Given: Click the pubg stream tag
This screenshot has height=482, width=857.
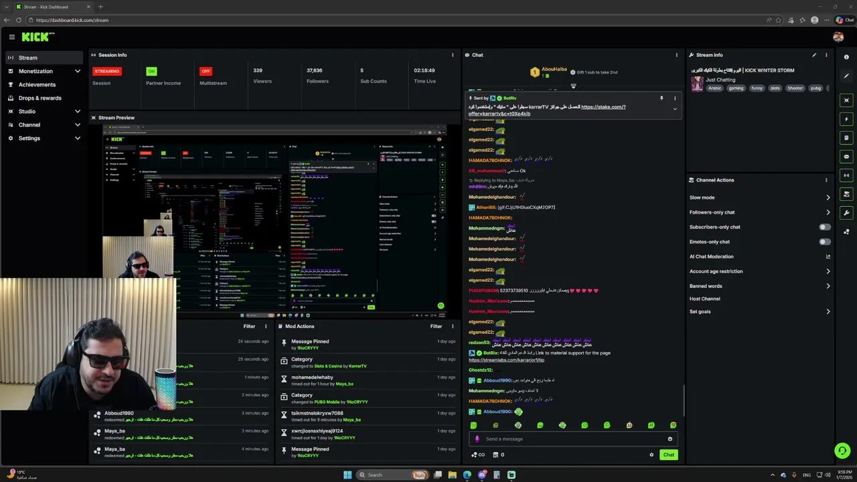Looking at the screenshot, I should click(815, 88).
